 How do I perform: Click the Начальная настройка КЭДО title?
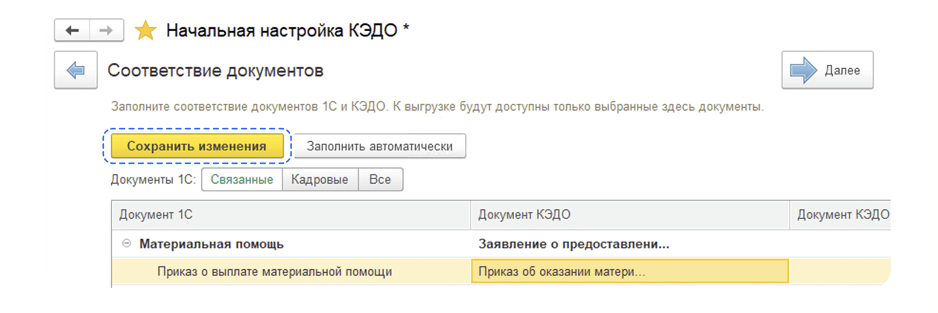click(282, 31)
